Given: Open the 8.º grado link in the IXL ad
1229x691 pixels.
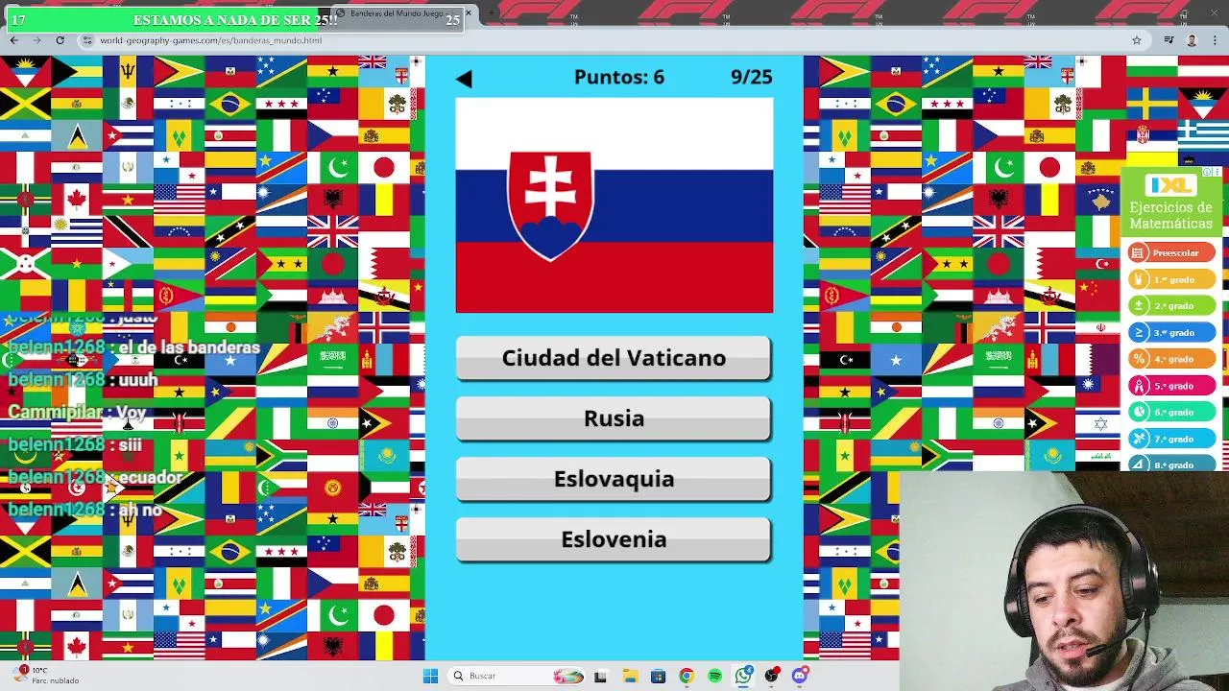Looking at the screenshot, I should coord(1171,465).
